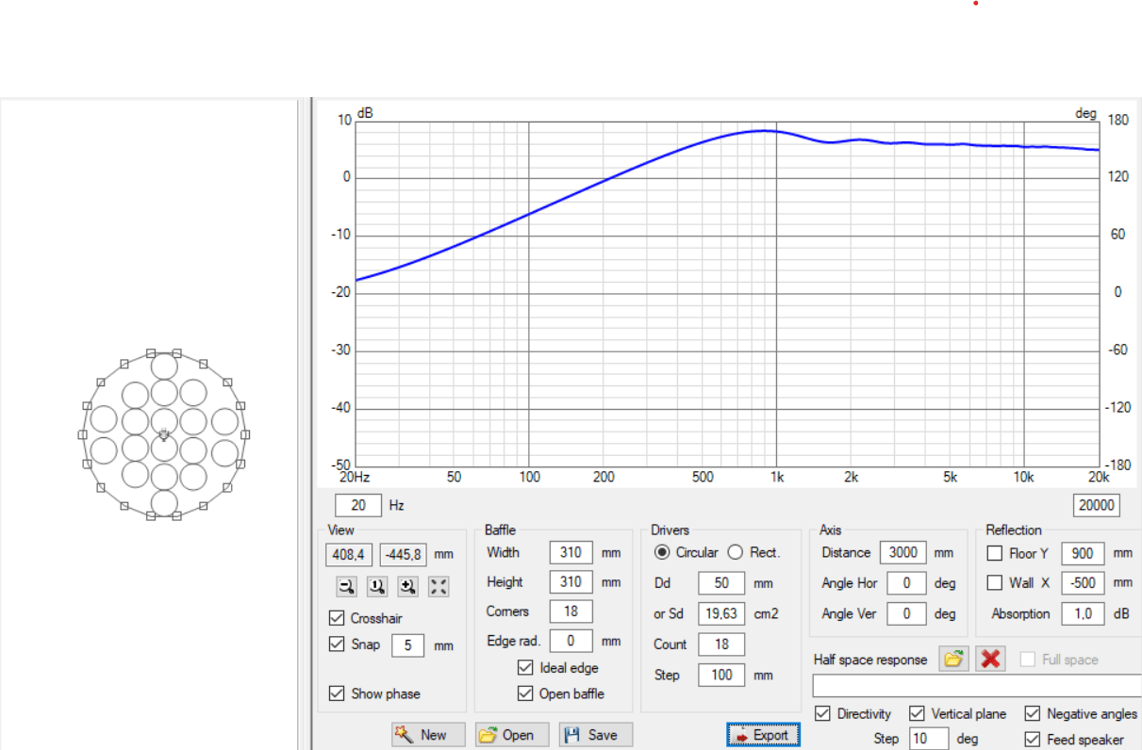The image size is (1142, 750).
Task: Toggle the Feed speaker checkbox
Action: [x=1032, y=740]
